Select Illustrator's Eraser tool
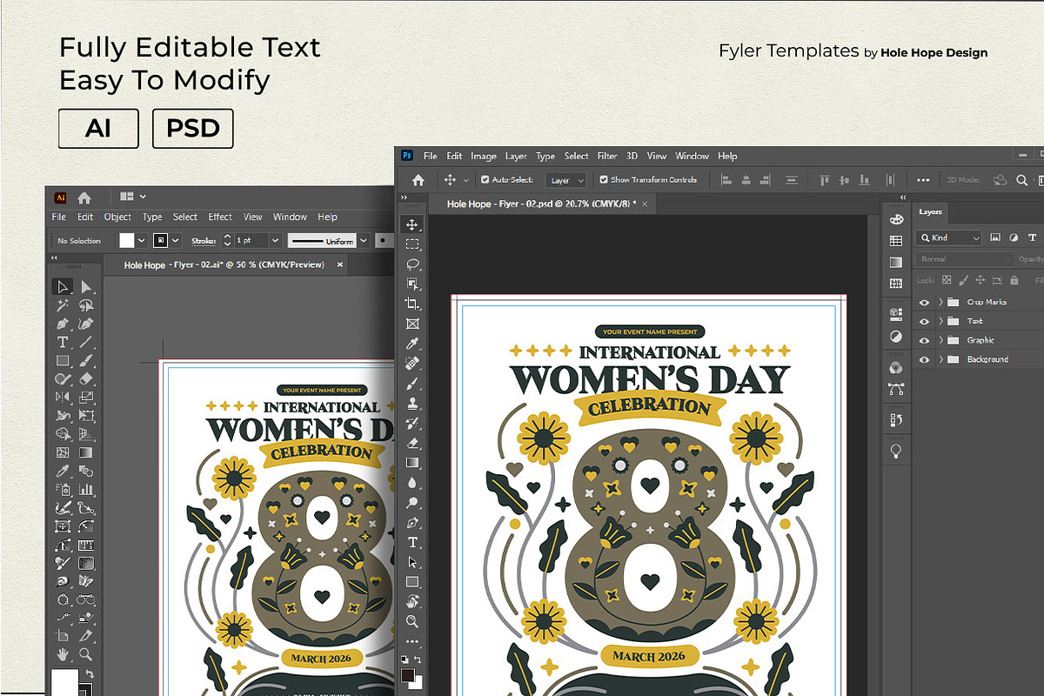 point(86,379)
